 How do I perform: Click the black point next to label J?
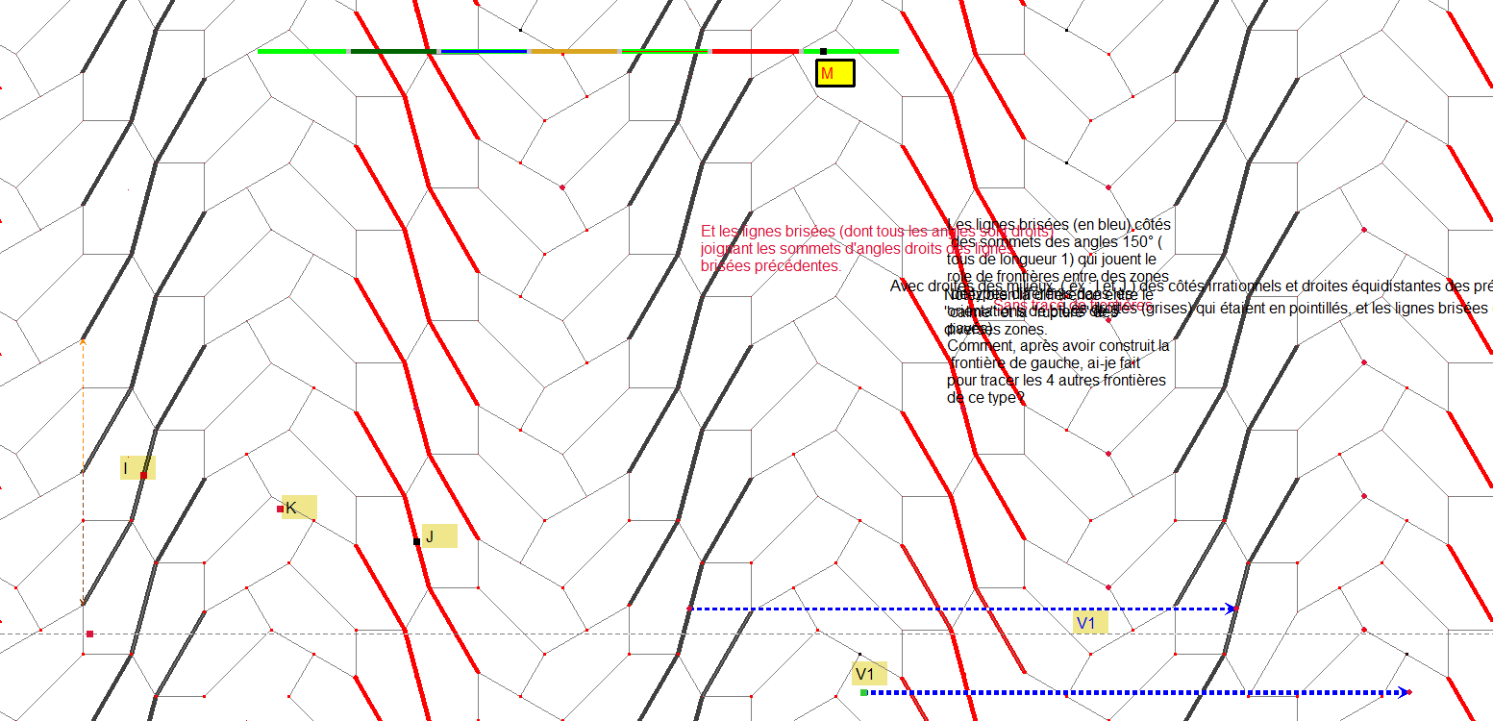tap(416, 541)
